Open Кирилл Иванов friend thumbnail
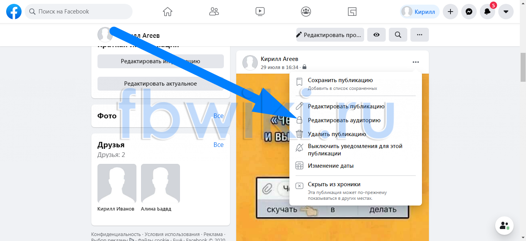526x241 pixels. pyautogui.click(x=117, y=183)
